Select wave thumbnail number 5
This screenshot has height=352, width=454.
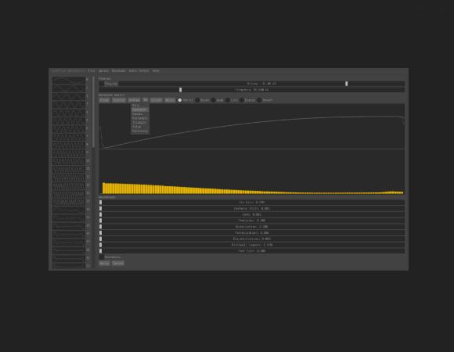[68, 120]
